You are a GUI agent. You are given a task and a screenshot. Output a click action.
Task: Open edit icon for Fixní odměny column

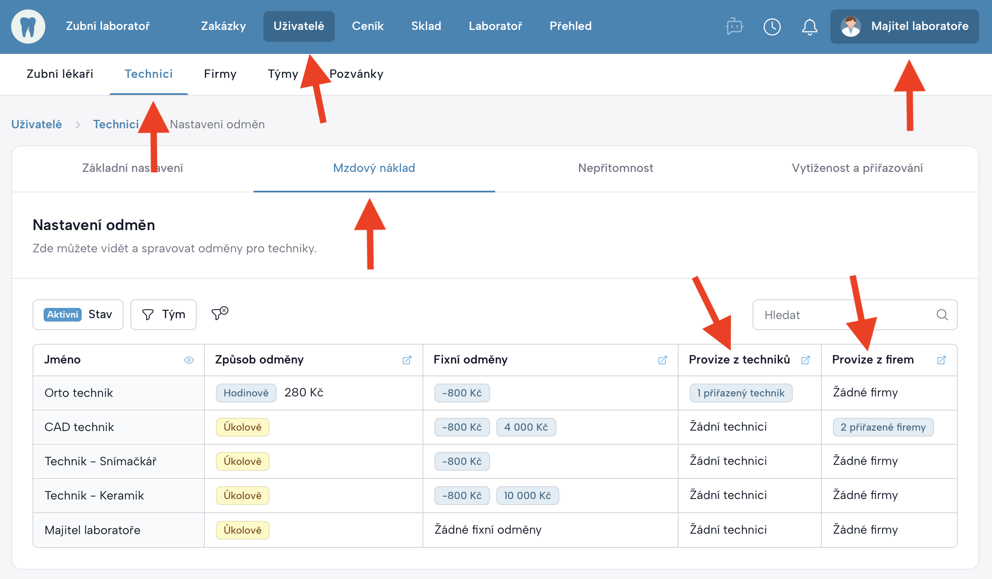pyautogui.click(x=662, y=360)
